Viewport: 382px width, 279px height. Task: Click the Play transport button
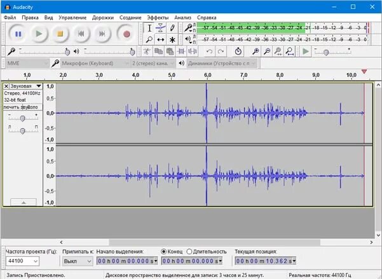click(39, 34)
